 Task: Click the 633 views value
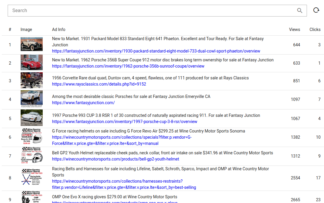[297, 63]
